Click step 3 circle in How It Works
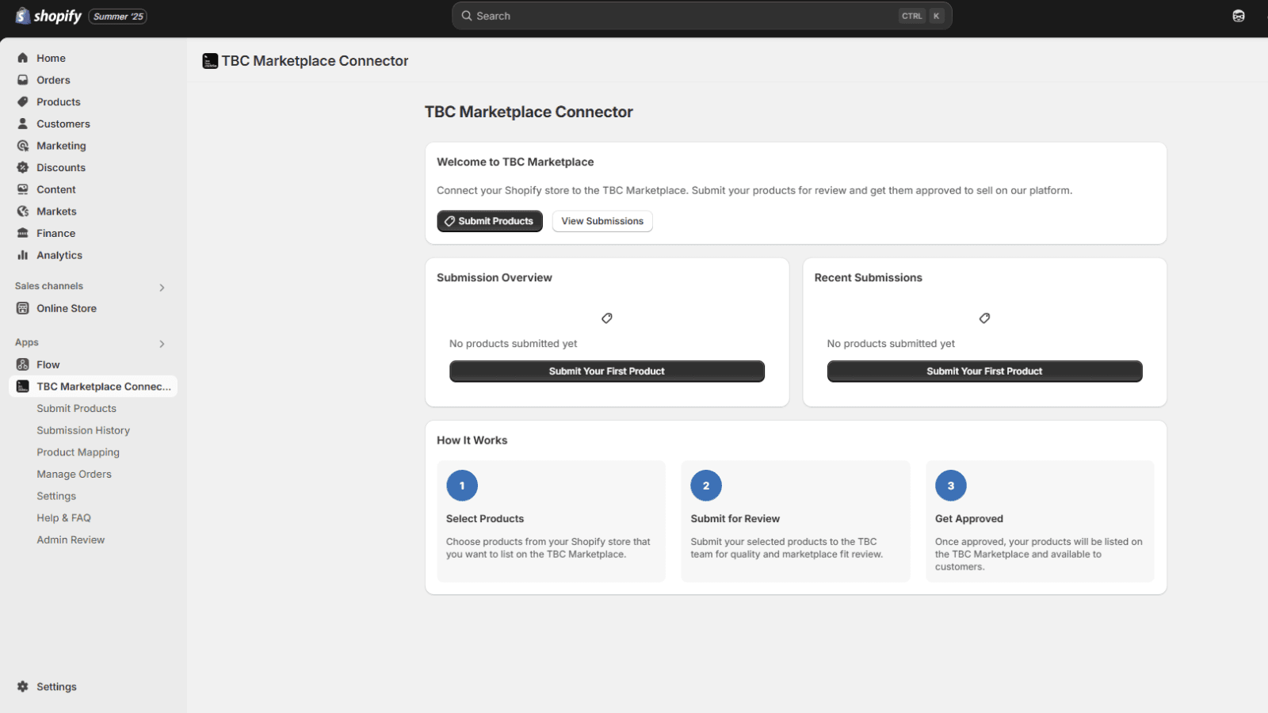Viewport: 1268px width, 713px height. coord(951,486)
